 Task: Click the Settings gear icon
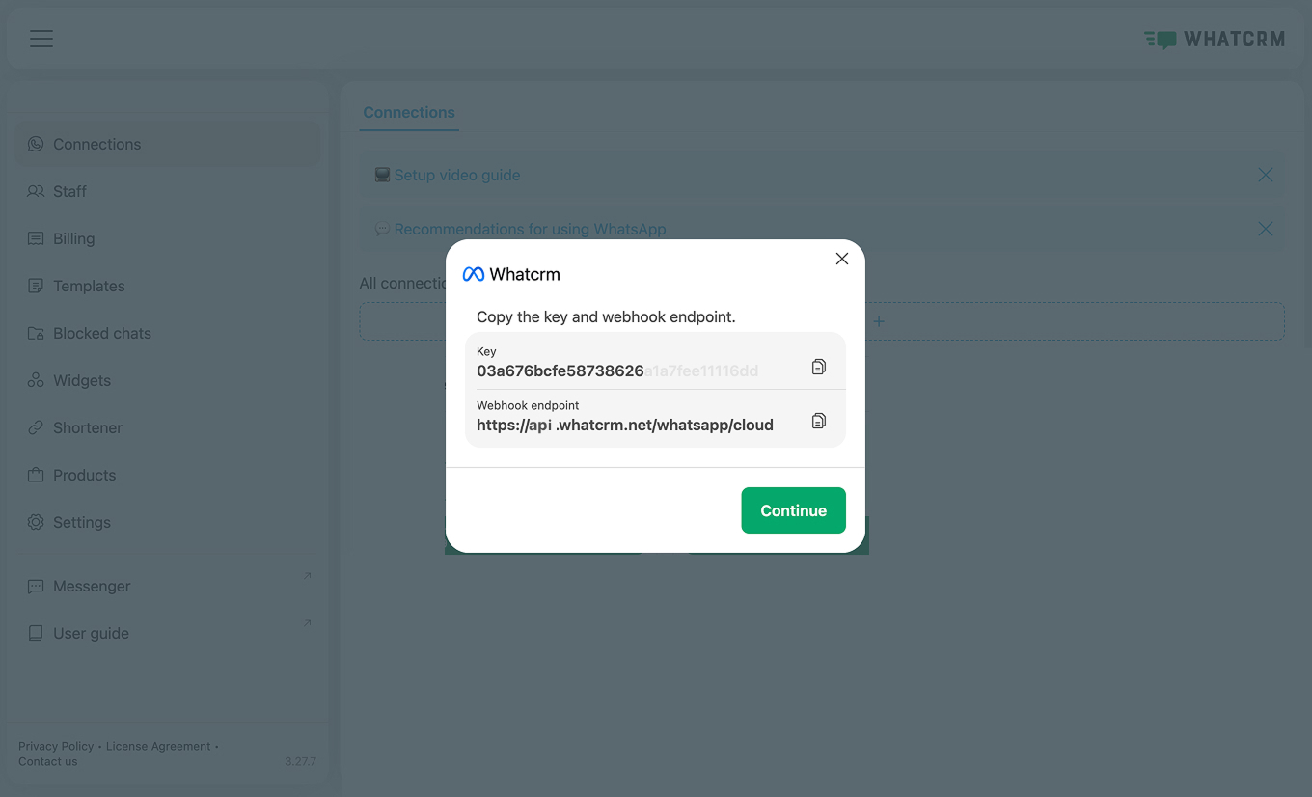coord(36,522)
